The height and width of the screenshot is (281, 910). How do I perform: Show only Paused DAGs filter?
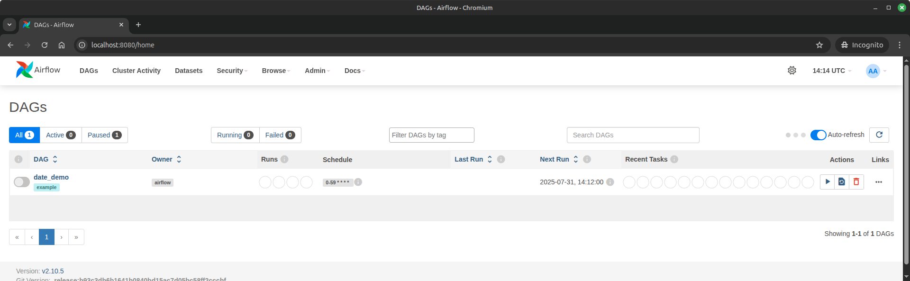pos(104,135)
